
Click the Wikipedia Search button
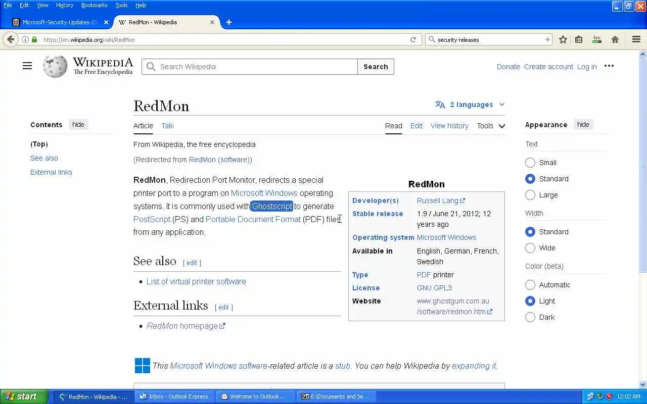tap(376, 67)
